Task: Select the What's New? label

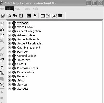Action: [x=25, y=27]
